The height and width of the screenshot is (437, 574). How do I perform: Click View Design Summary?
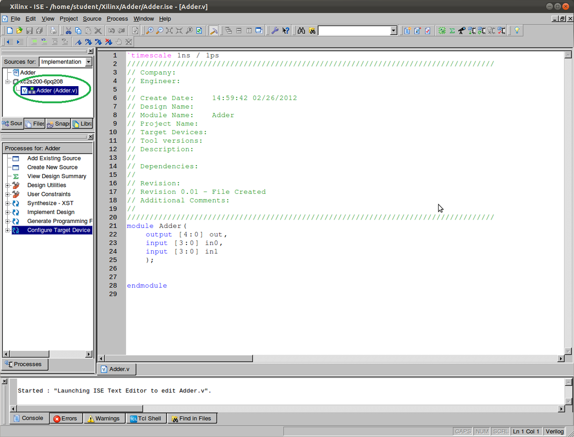[x=57, y=176]
